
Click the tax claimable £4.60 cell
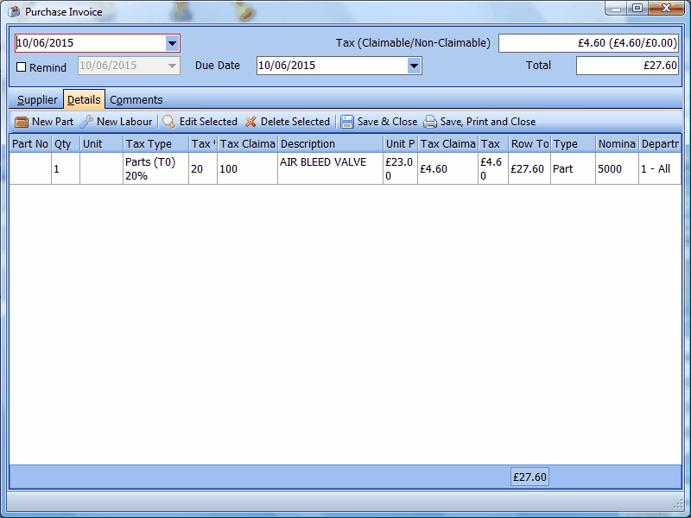tap(447, 168)
